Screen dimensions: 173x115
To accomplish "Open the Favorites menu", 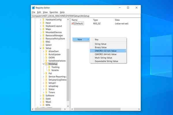I will [53, 12].
